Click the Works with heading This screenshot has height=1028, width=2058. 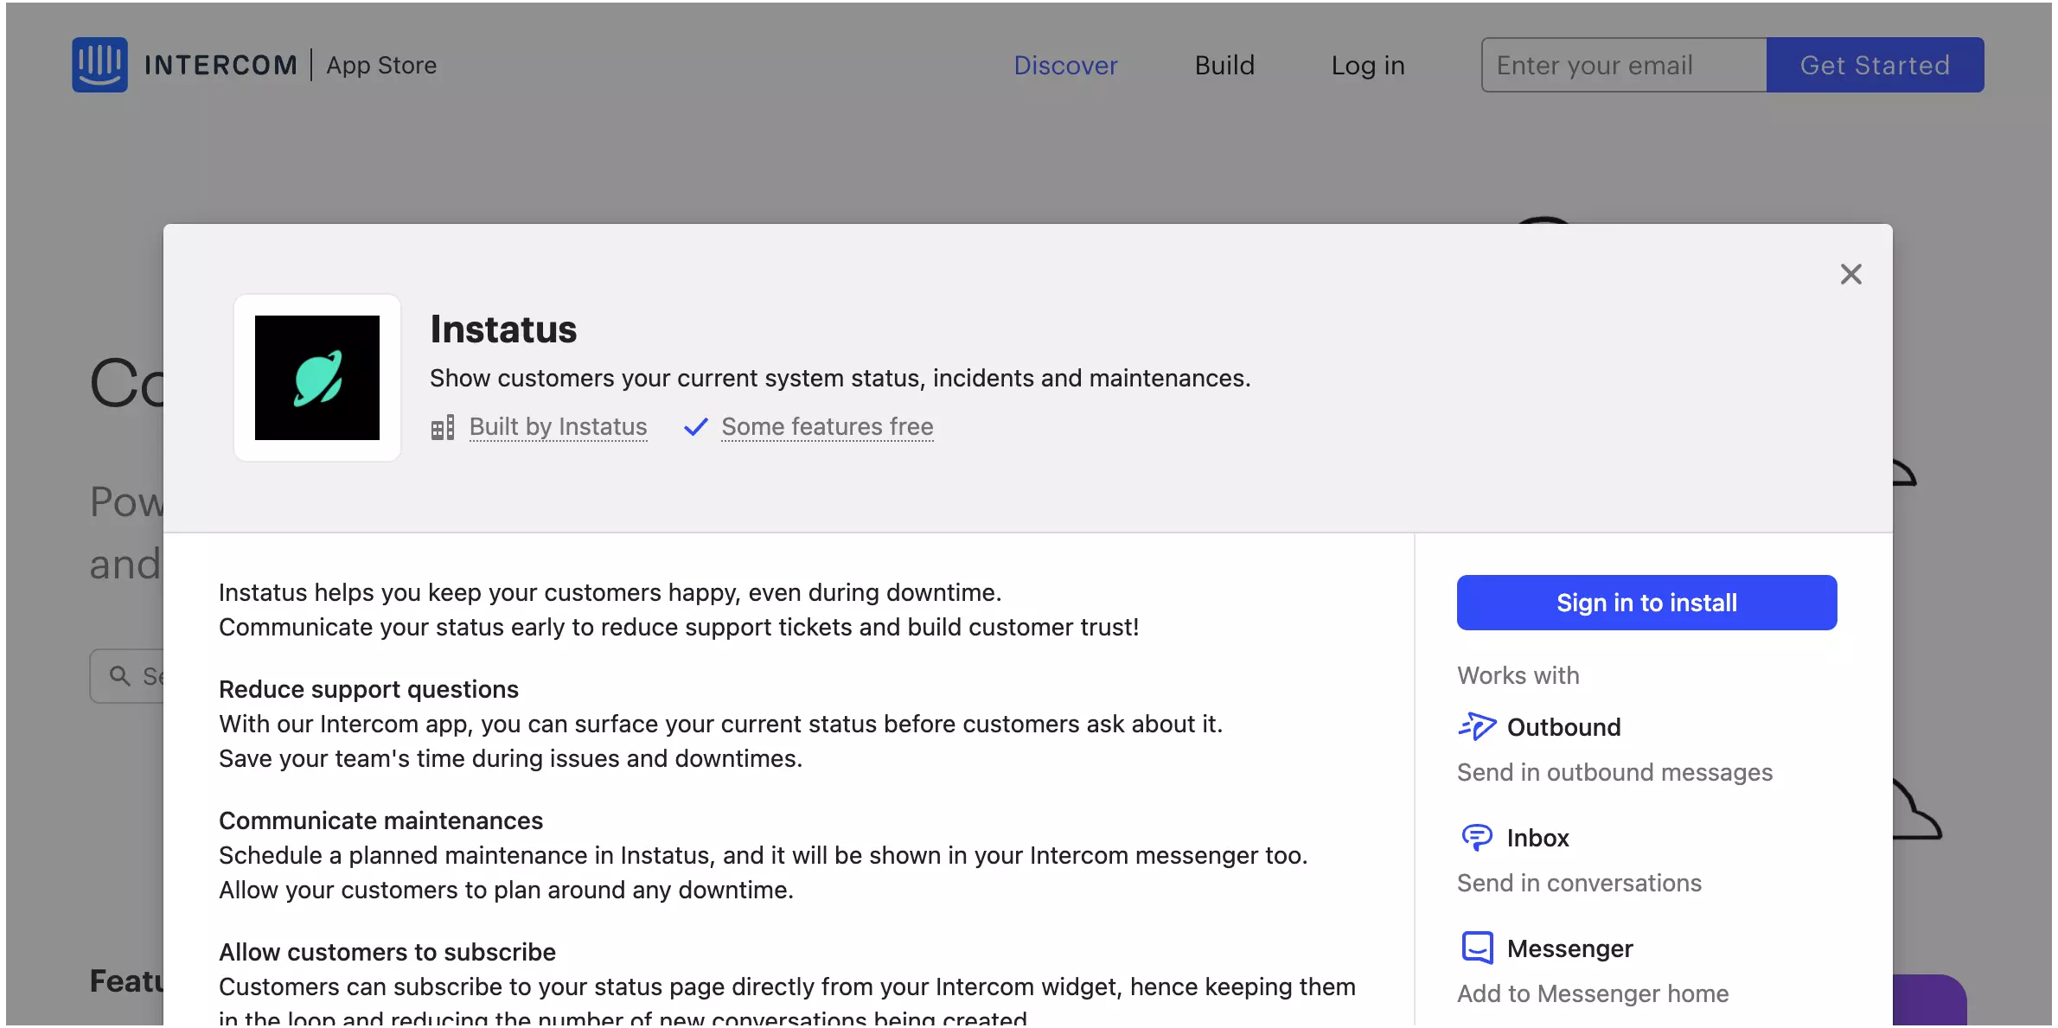coord(1518,675)
